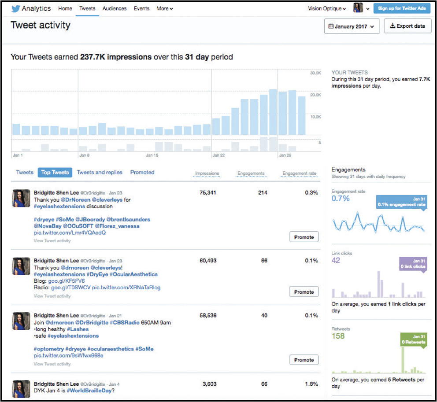This screenshot has height=402, width=437.
Task: Select Events from the navigation menu
Action: point(141,8)
